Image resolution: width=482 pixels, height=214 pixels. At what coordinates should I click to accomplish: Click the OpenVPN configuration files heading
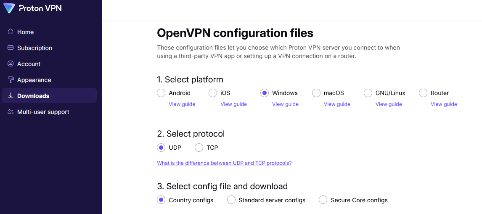tap(235, 33)
